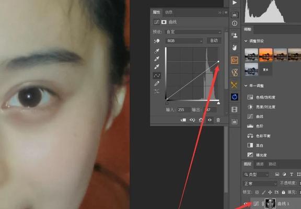Click the Play actions icon in side strip

[235, 3]
